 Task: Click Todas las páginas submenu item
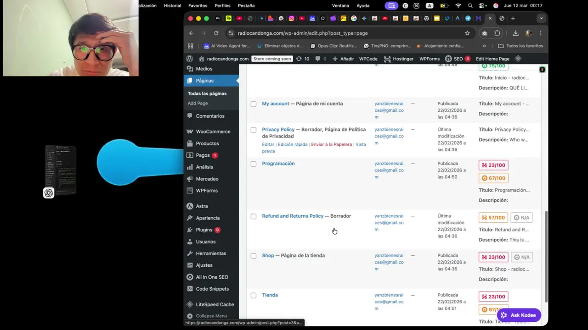click(207, 93)
